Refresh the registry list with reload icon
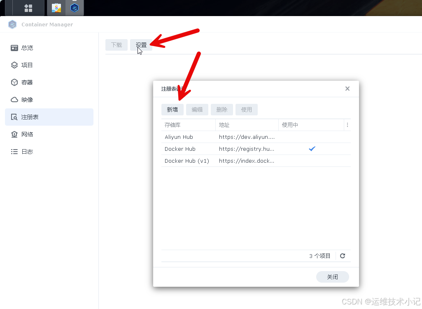This screenshot has width=422, height=309. [x=343, y=256]
